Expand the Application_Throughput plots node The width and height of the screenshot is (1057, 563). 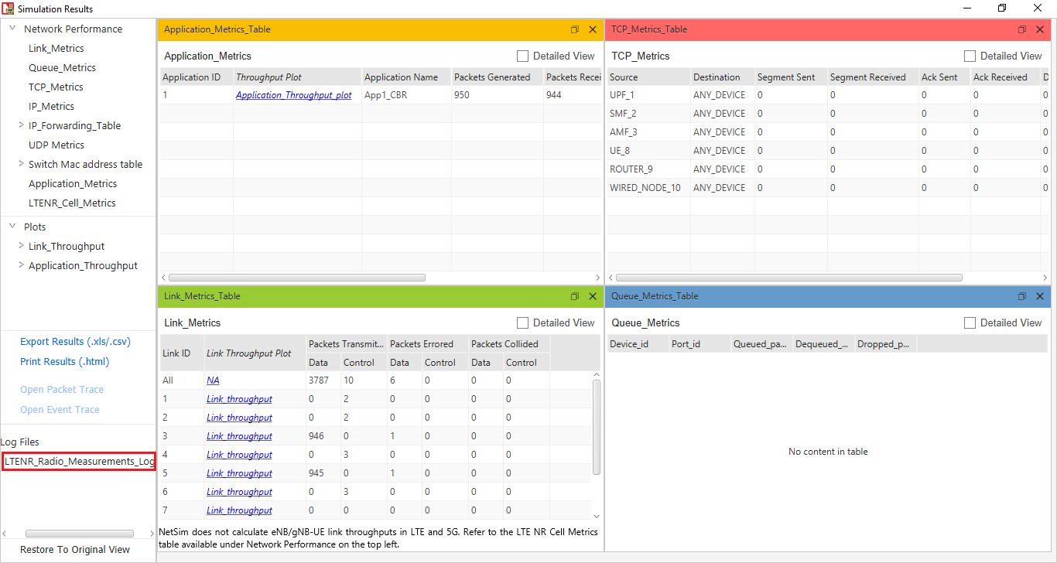coord(21,264)
